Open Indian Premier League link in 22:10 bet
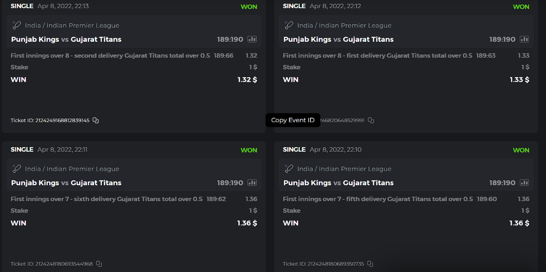This screenshot has height=272, width=546. coord(355,169)
